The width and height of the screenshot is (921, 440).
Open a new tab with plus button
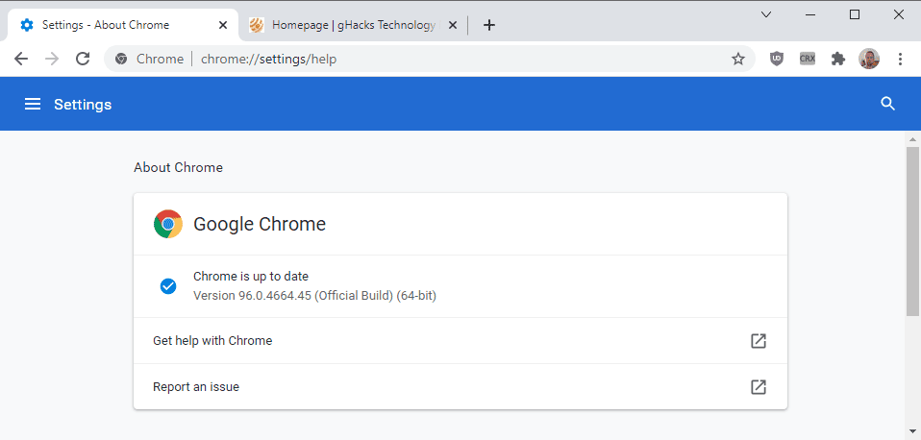(488, 25)
